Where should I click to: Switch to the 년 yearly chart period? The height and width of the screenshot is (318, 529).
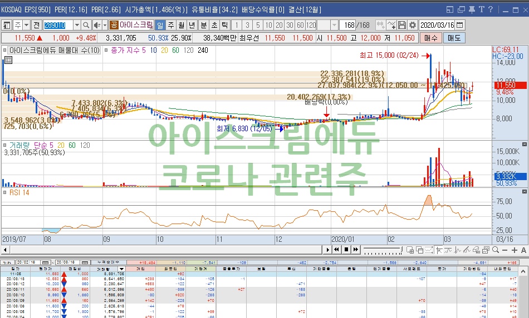click(192, 25)
